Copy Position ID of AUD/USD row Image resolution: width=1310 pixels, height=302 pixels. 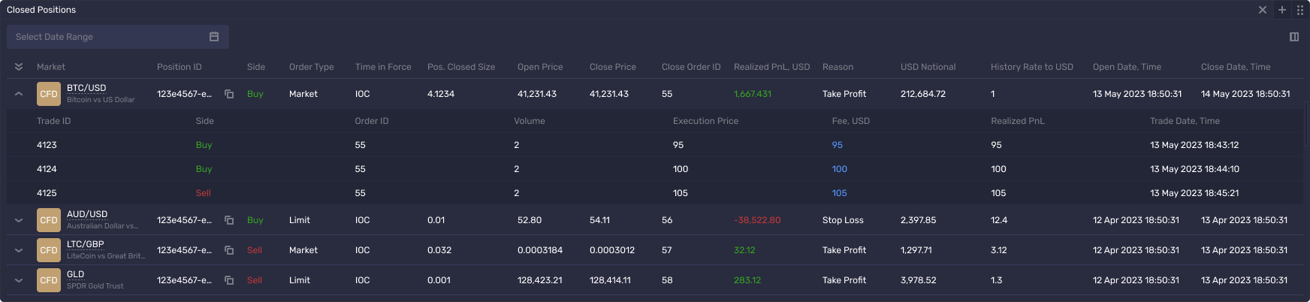coord(229,220)
